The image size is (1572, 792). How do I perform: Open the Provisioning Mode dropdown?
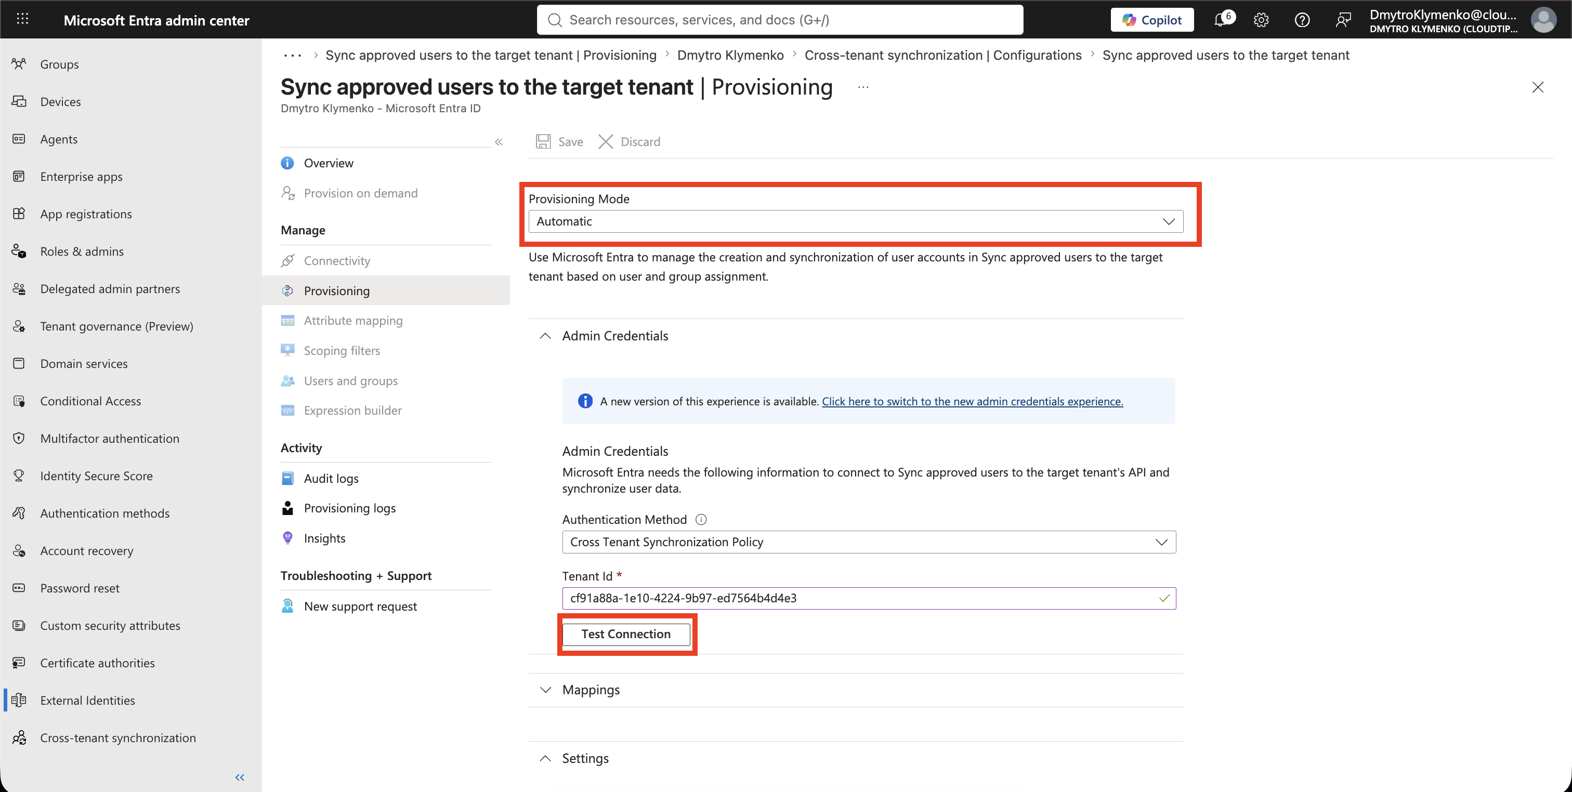point(856,221)
